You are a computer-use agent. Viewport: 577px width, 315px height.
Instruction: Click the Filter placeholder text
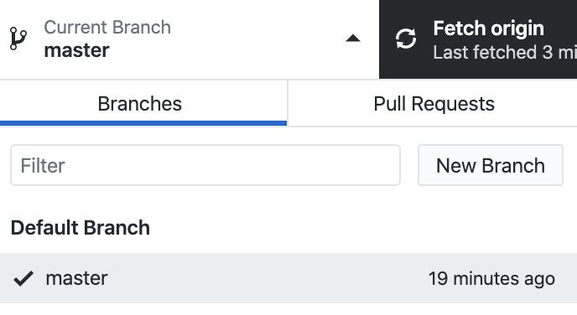pos(43,165)
